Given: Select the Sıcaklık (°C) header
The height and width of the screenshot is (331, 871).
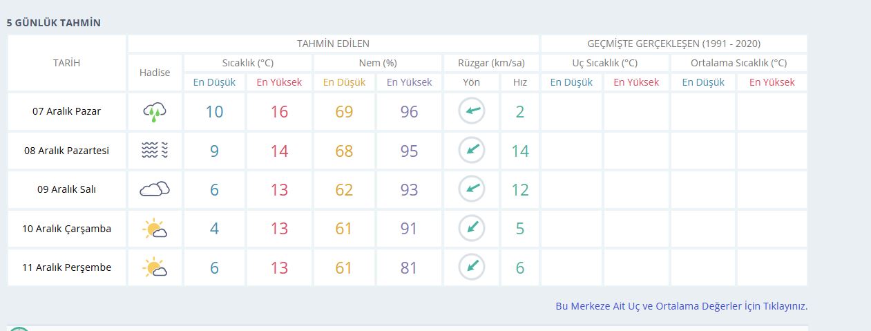Looking at the screenshot, I should point(248,63).
